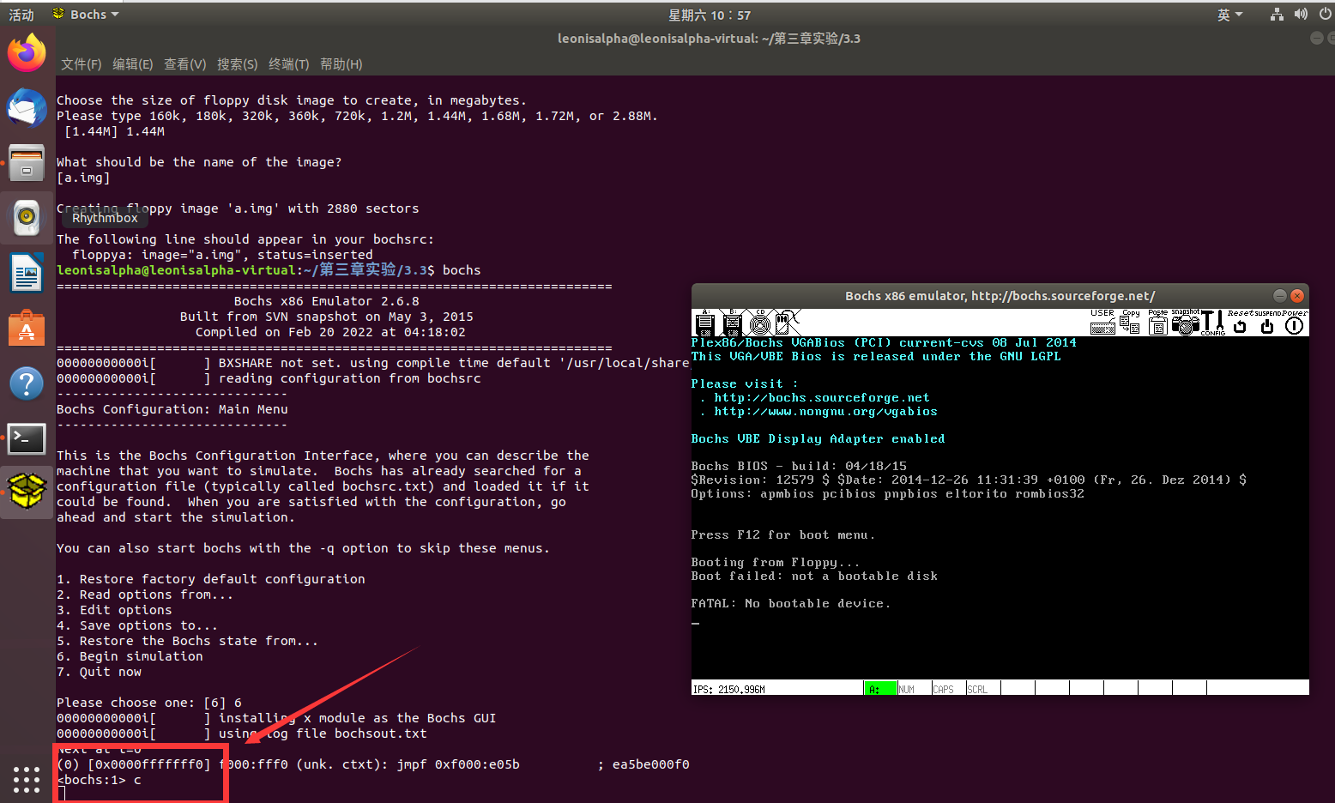Click the Reset icon in Bochs toolbar
The image size is (1335, 803).
(1240, 323)
